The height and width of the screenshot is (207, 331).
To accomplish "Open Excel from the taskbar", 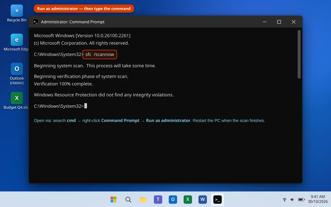I will coord(188,199).
